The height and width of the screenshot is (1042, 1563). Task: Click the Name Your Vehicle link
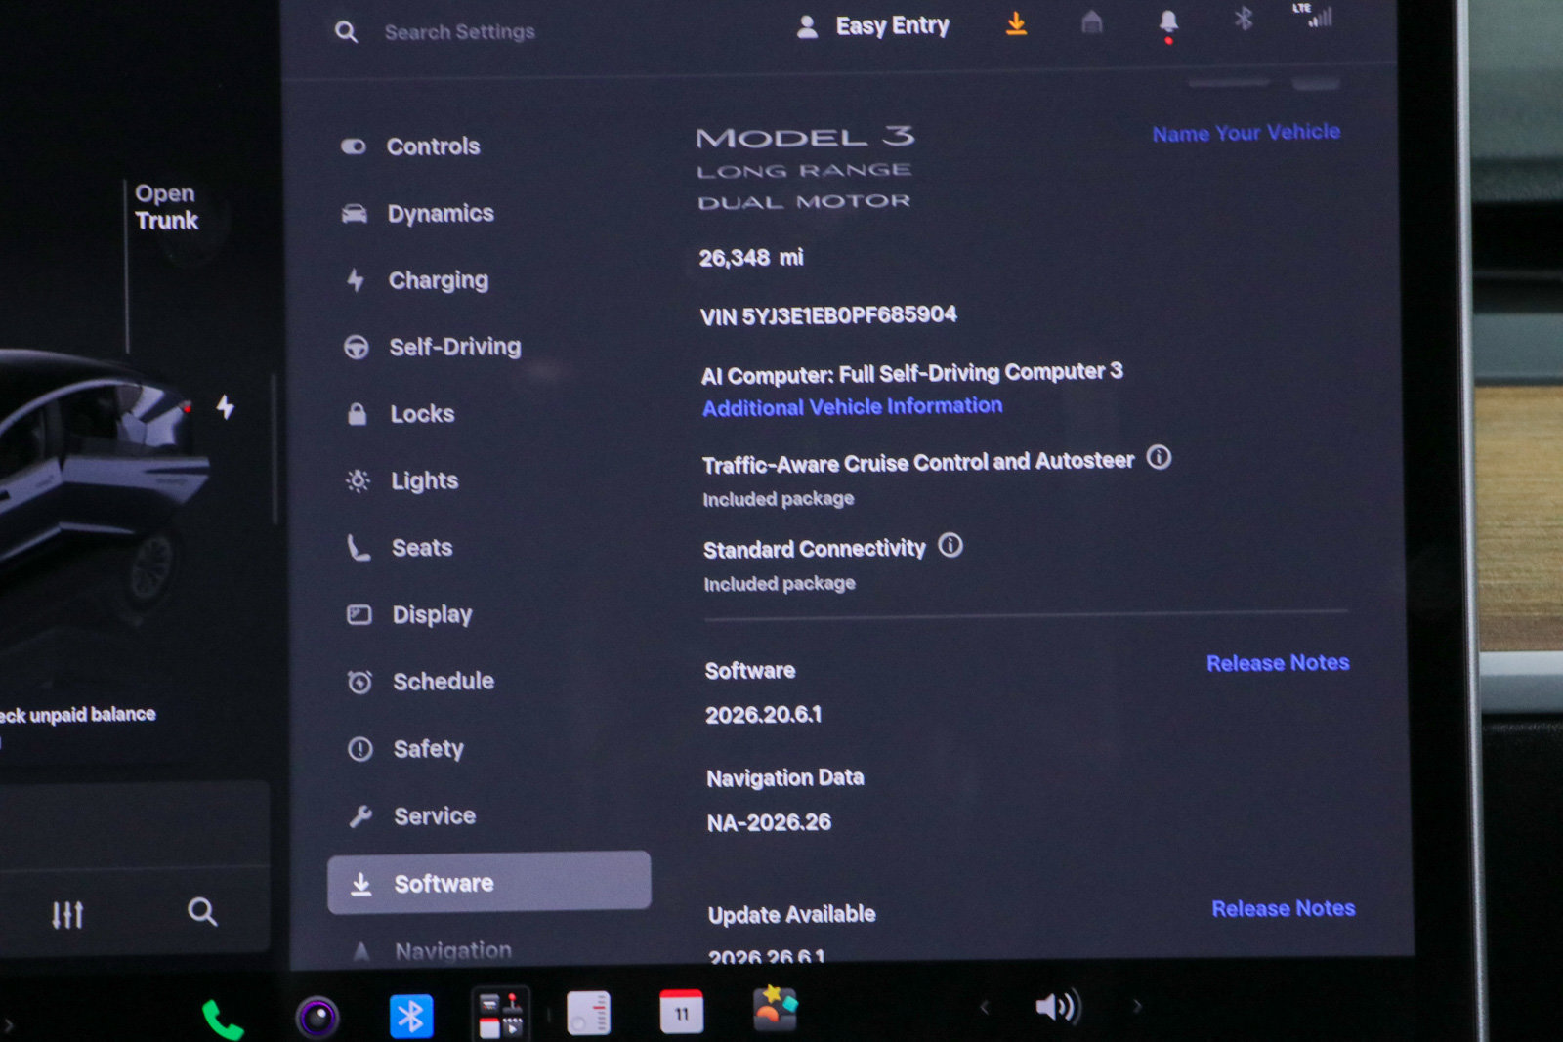(1246, 133)
